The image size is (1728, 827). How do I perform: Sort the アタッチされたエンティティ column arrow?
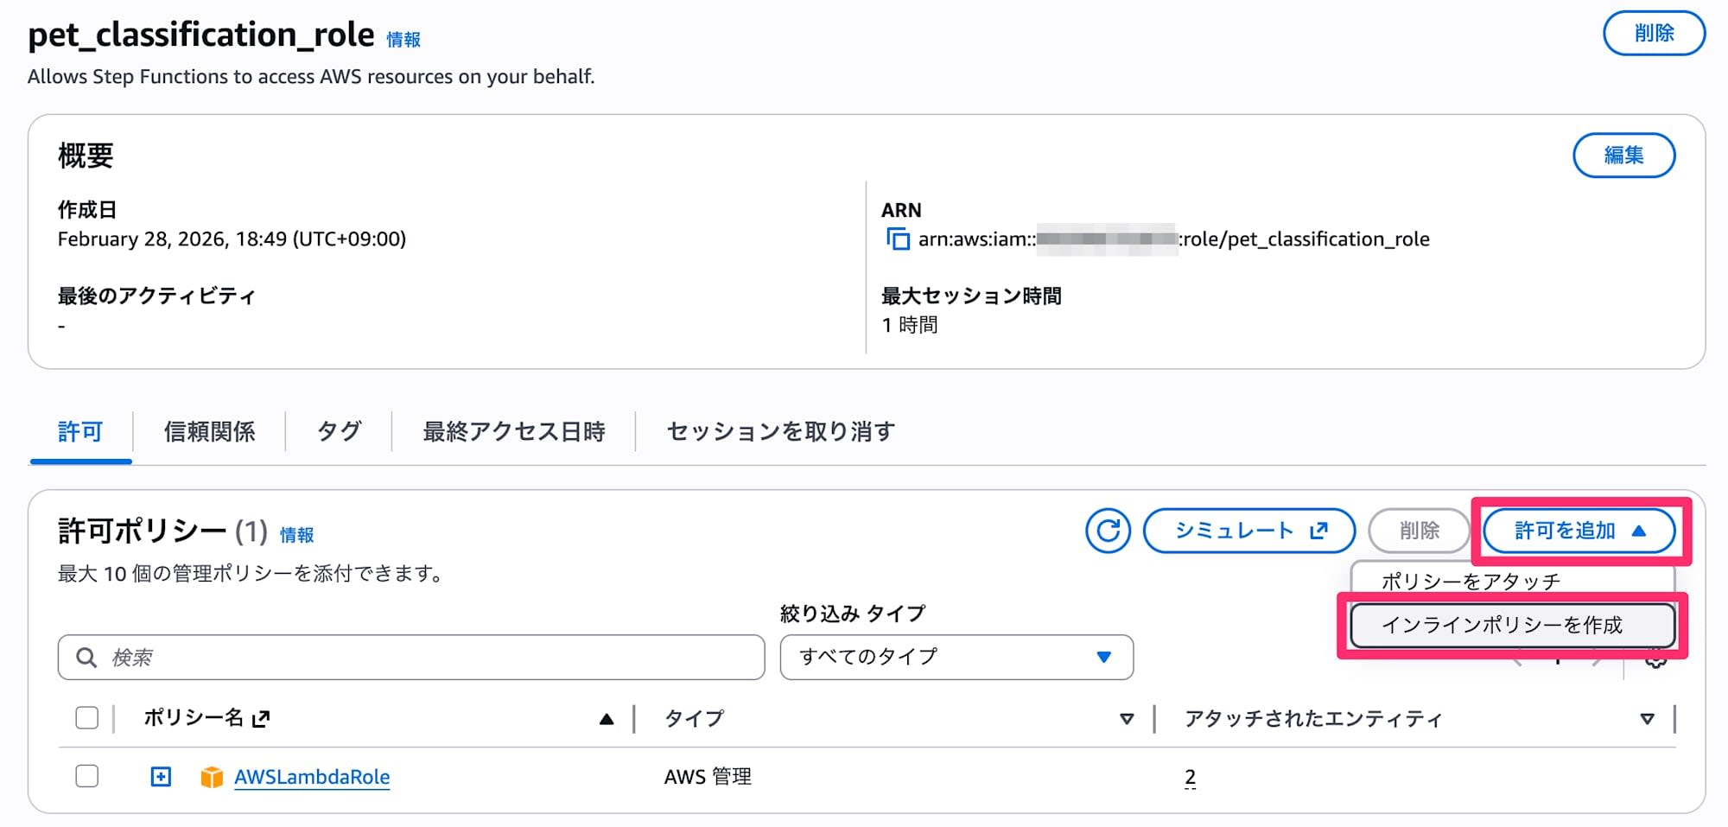point(1647,719)
